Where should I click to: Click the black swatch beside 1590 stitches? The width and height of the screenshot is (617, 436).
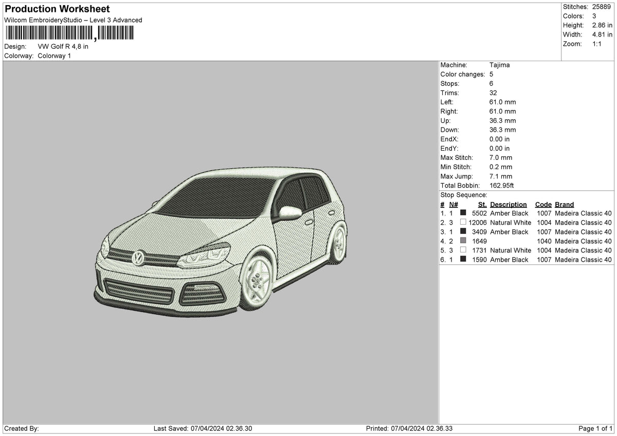463,260
